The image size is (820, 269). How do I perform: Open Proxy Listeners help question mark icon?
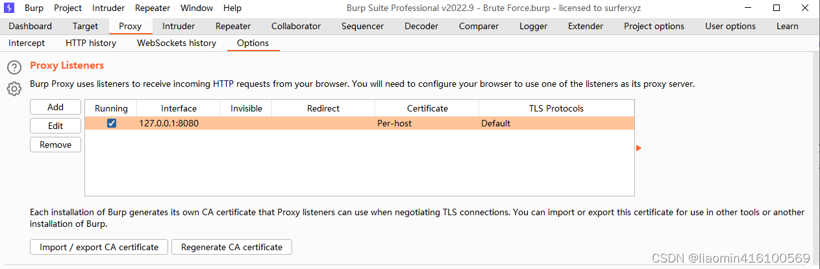pyautogui.click(x=14, y=67)
